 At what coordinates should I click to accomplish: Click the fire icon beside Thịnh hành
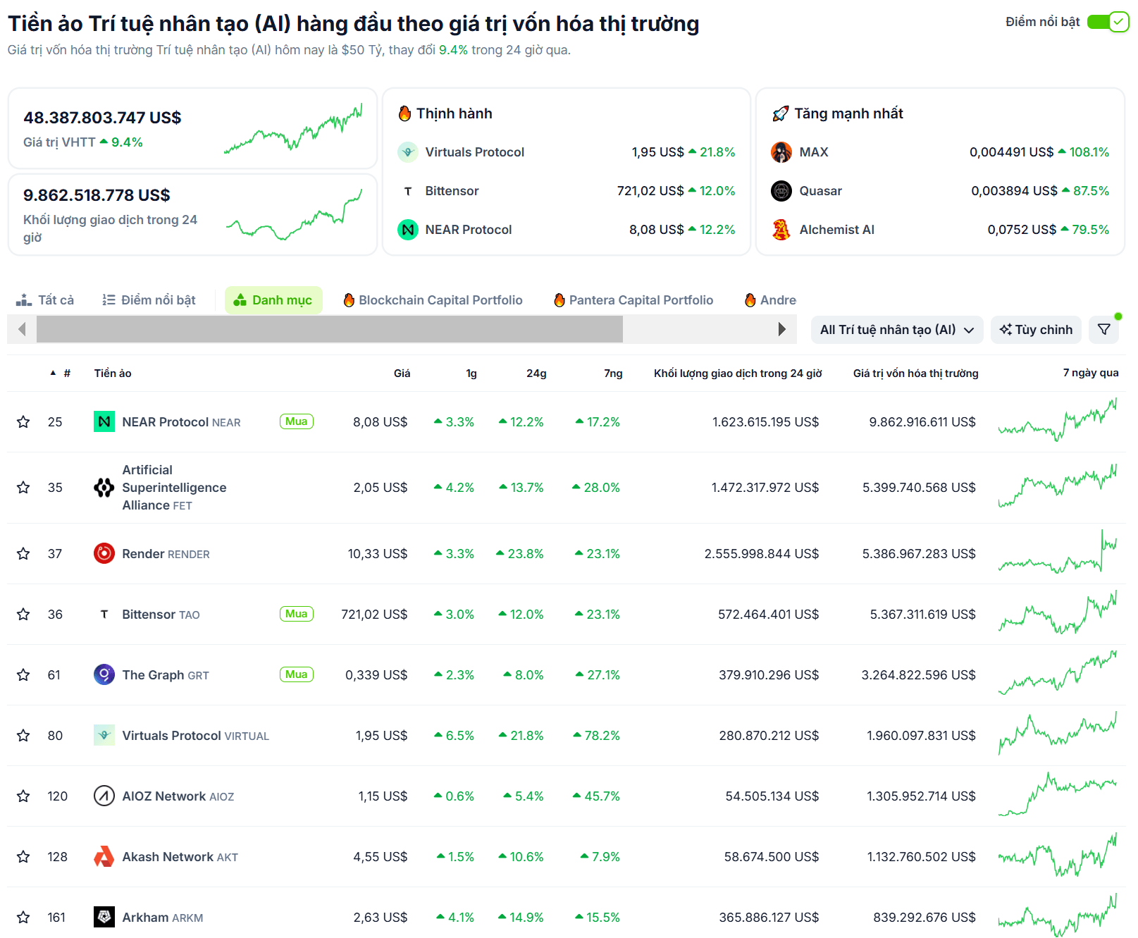(404, 113)
